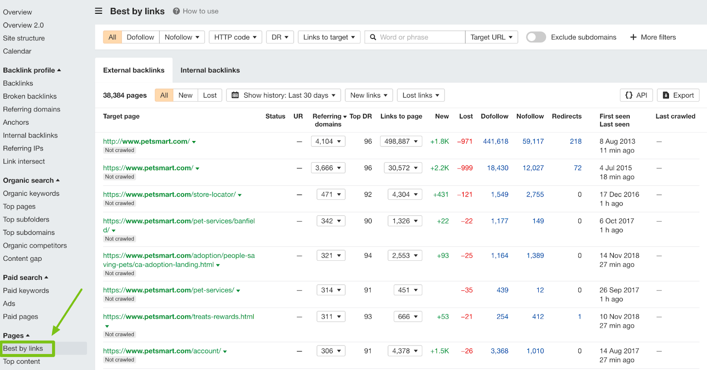Image resolution: width=707 pixels, height=370 pixels.
Task: Expand the 3,666 referring domains dropdown
Action: point(328,168)
